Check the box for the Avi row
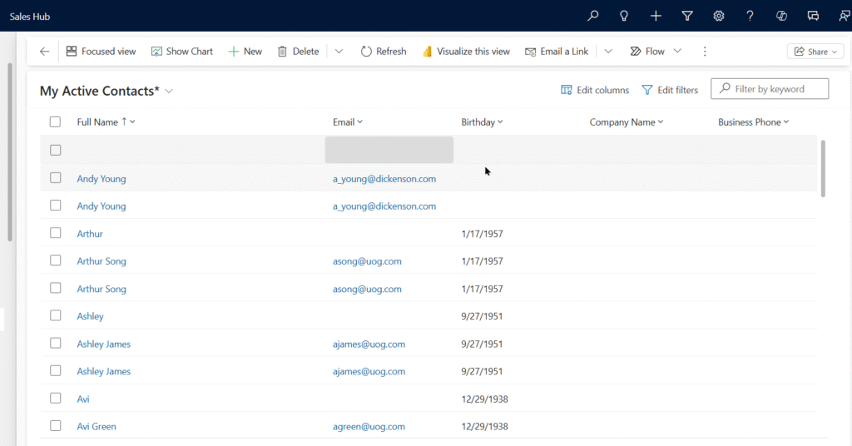852x446 pixels. (56, 398)
